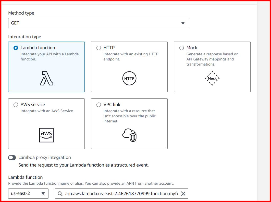Click the caret icon on the GET selector
The image size is (271, 202).
[183, 23]
